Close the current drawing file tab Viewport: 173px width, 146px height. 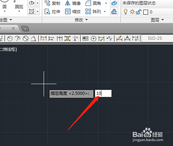click(13, 28)
